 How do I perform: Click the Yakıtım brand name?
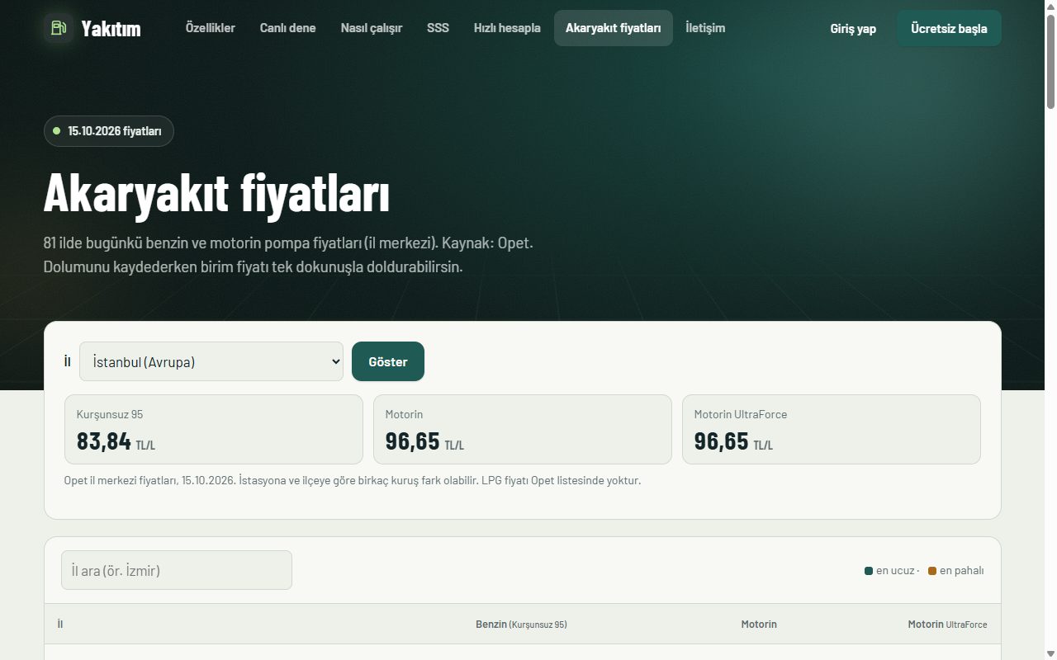pyautogui.click(x=111, y=29)
